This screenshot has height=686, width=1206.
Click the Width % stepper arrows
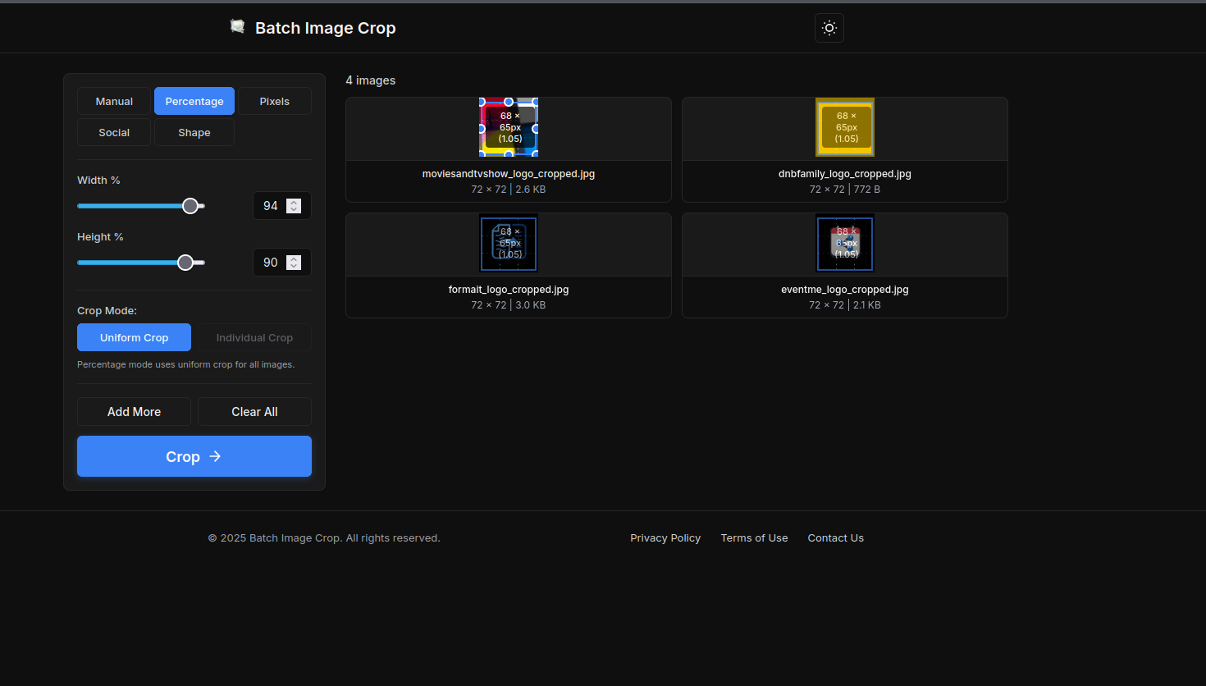294,206
